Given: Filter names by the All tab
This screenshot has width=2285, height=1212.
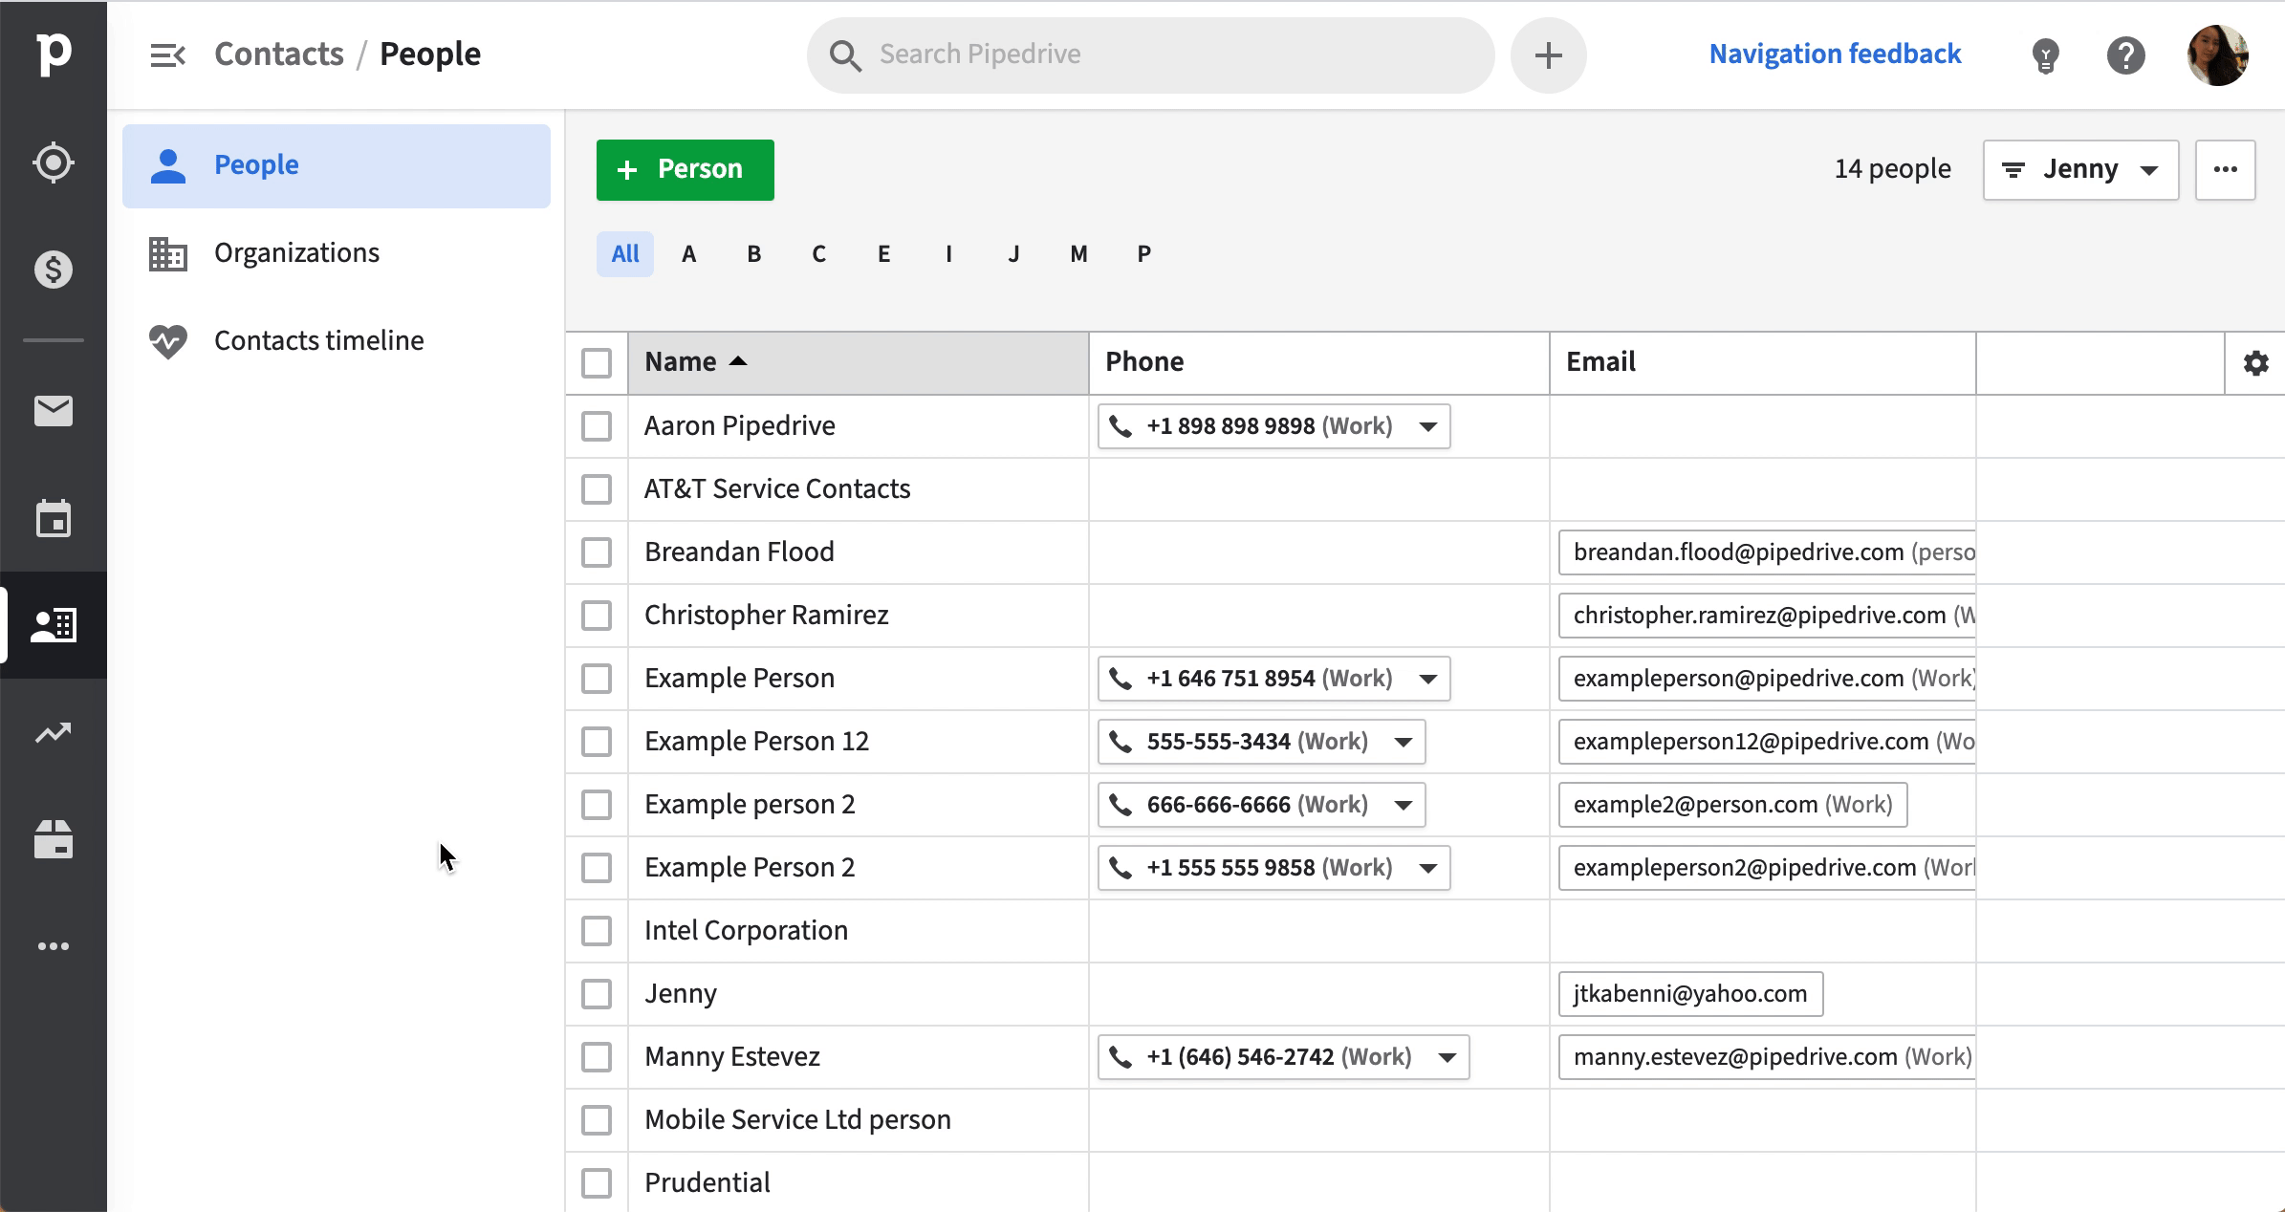Looking at the screenshot, I should (x=625, y=254).
